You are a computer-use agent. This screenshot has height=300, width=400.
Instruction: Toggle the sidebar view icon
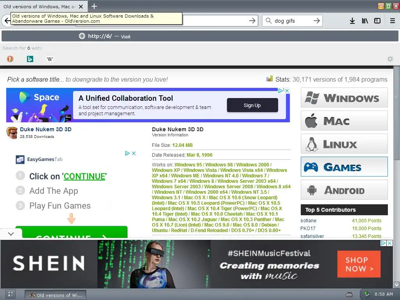tap(377, 21)
